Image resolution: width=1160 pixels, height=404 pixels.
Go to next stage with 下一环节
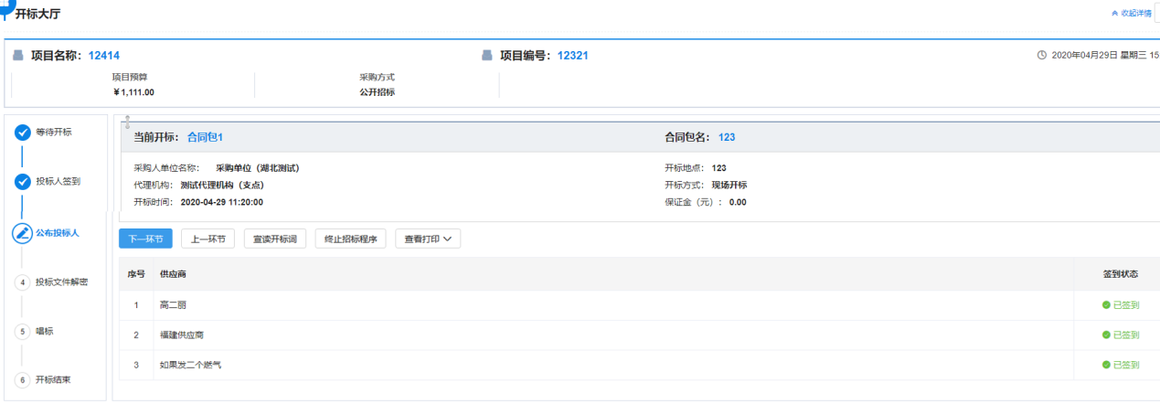pos(145,239)
